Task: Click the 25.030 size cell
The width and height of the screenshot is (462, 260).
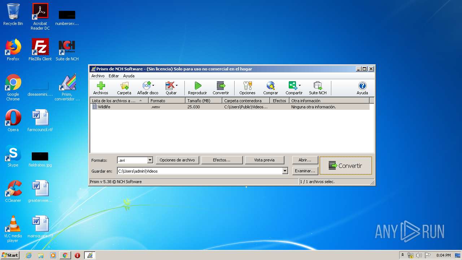Action: 193,107
